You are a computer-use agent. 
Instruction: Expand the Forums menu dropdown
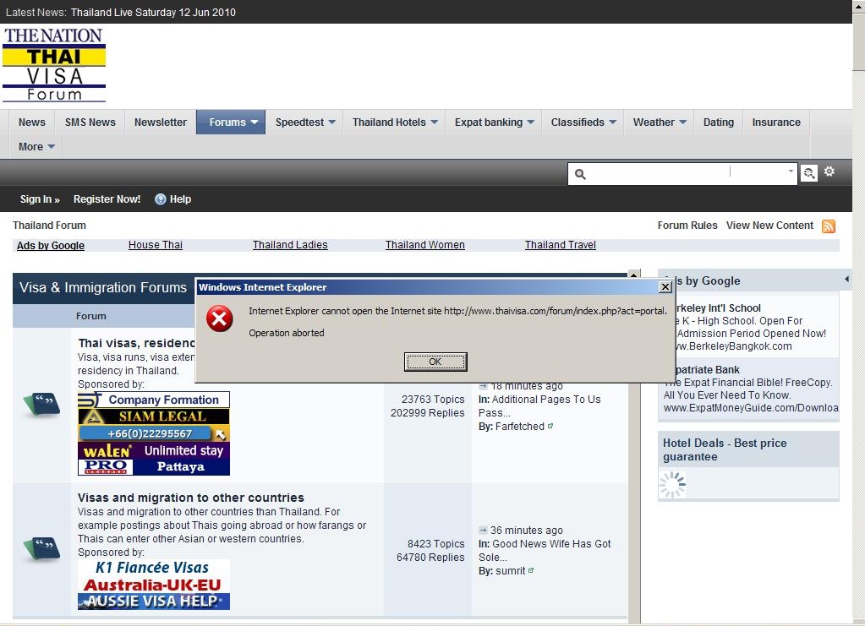point(254,122)
